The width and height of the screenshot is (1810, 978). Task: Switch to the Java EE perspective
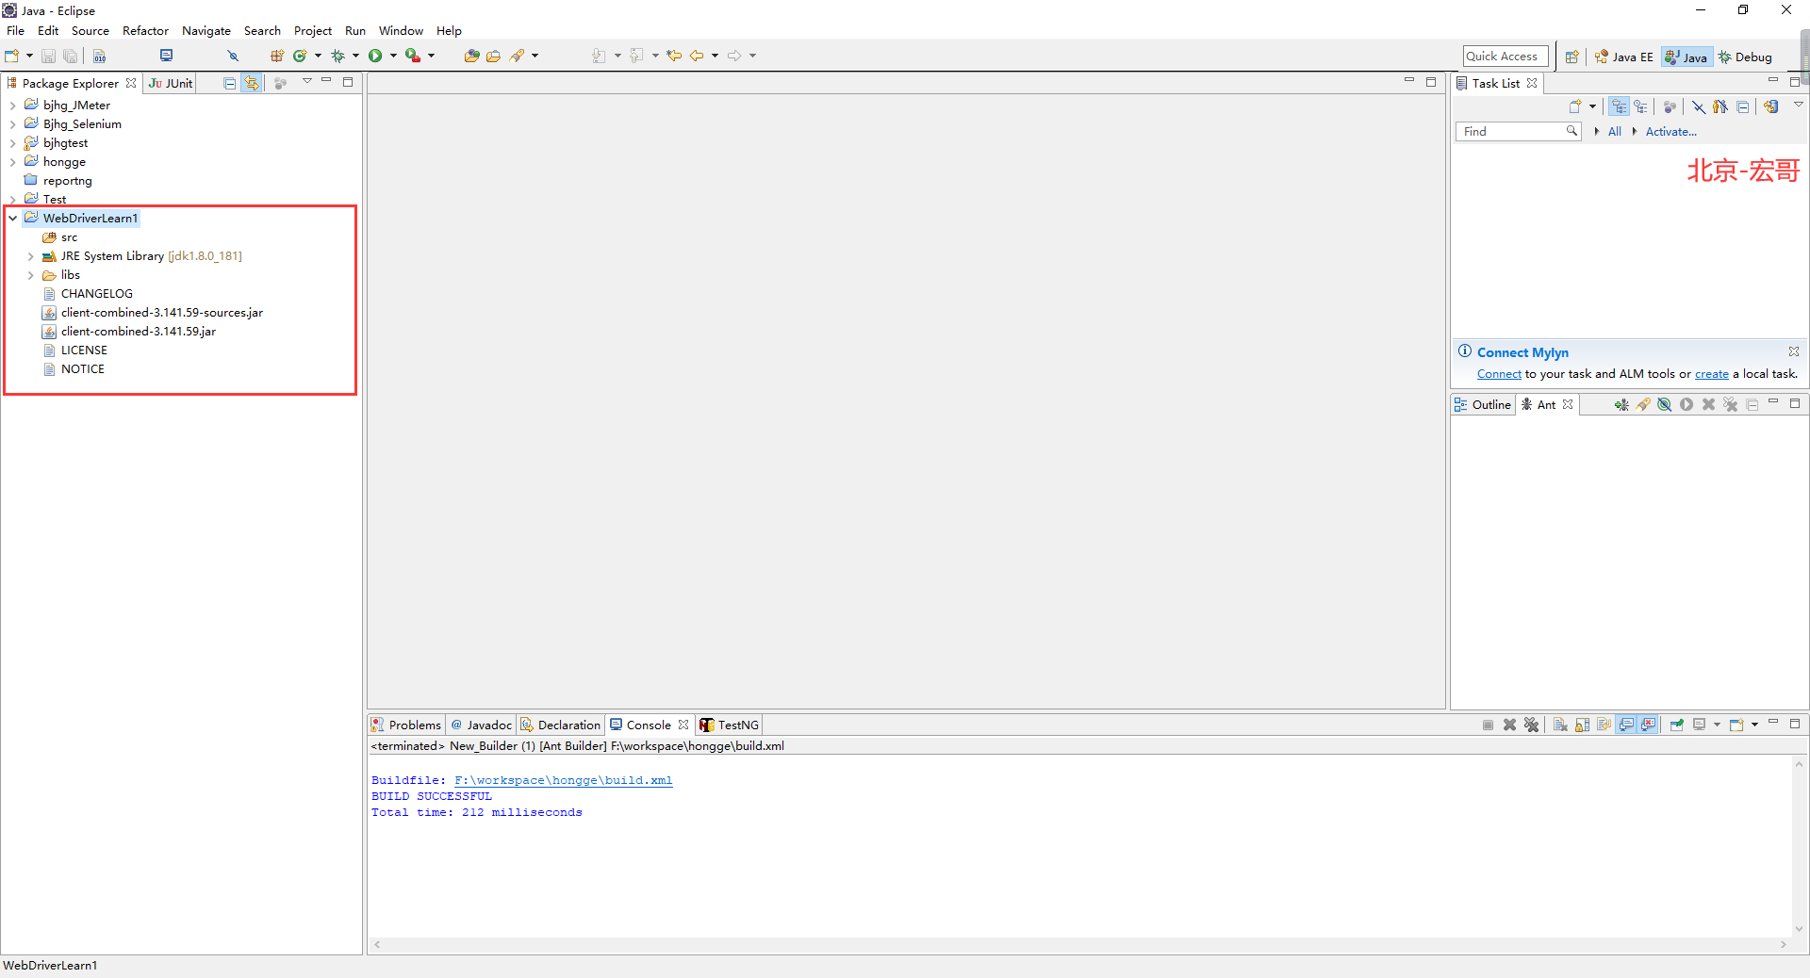click(1623, 57)
